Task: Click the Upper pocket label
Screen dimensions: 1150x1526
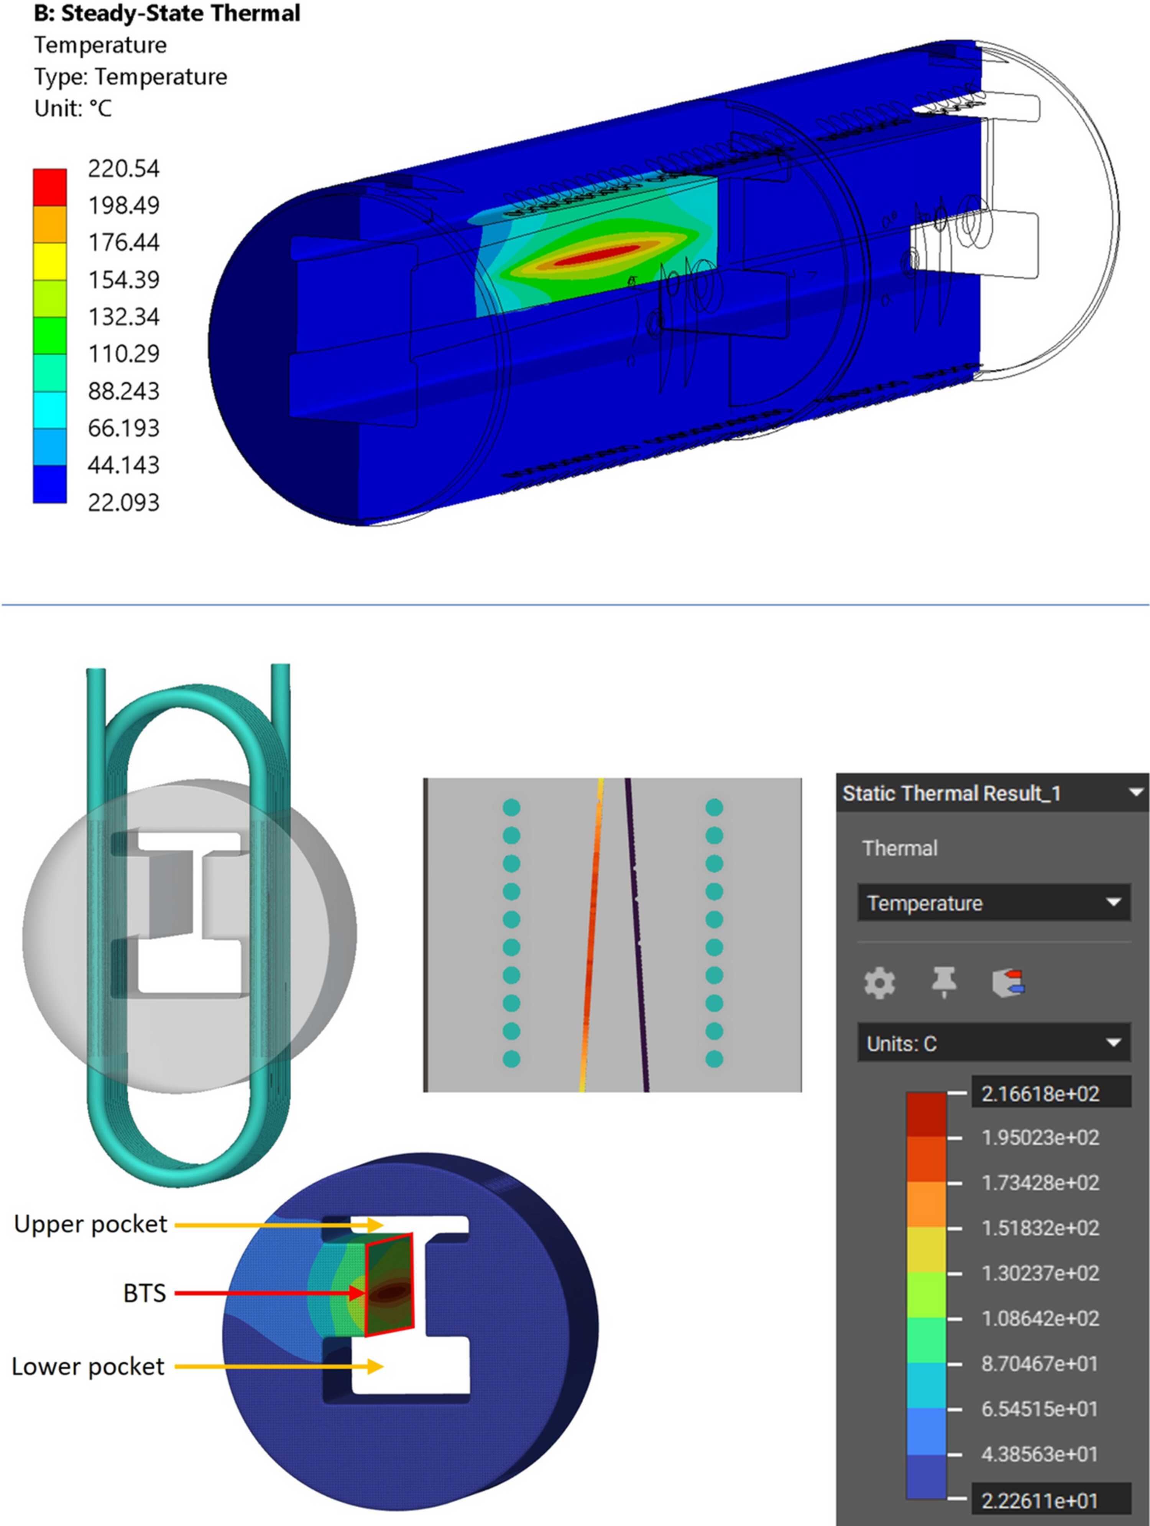Action: click(x=90, y=1224)
